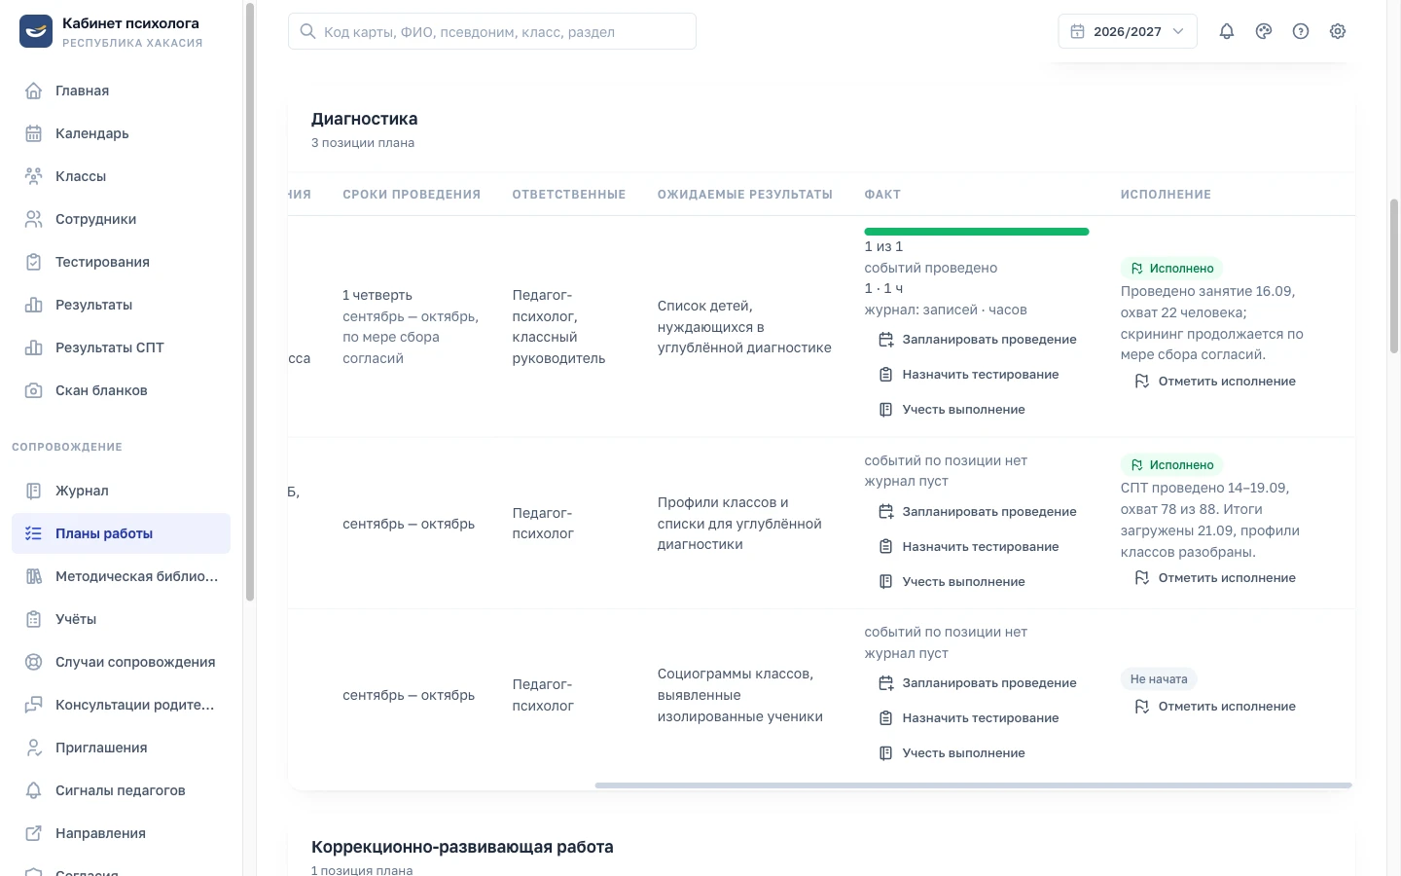Click the Кабинет психолога logo icon
The image size is (1401, 876).
(x=36, y=31)
